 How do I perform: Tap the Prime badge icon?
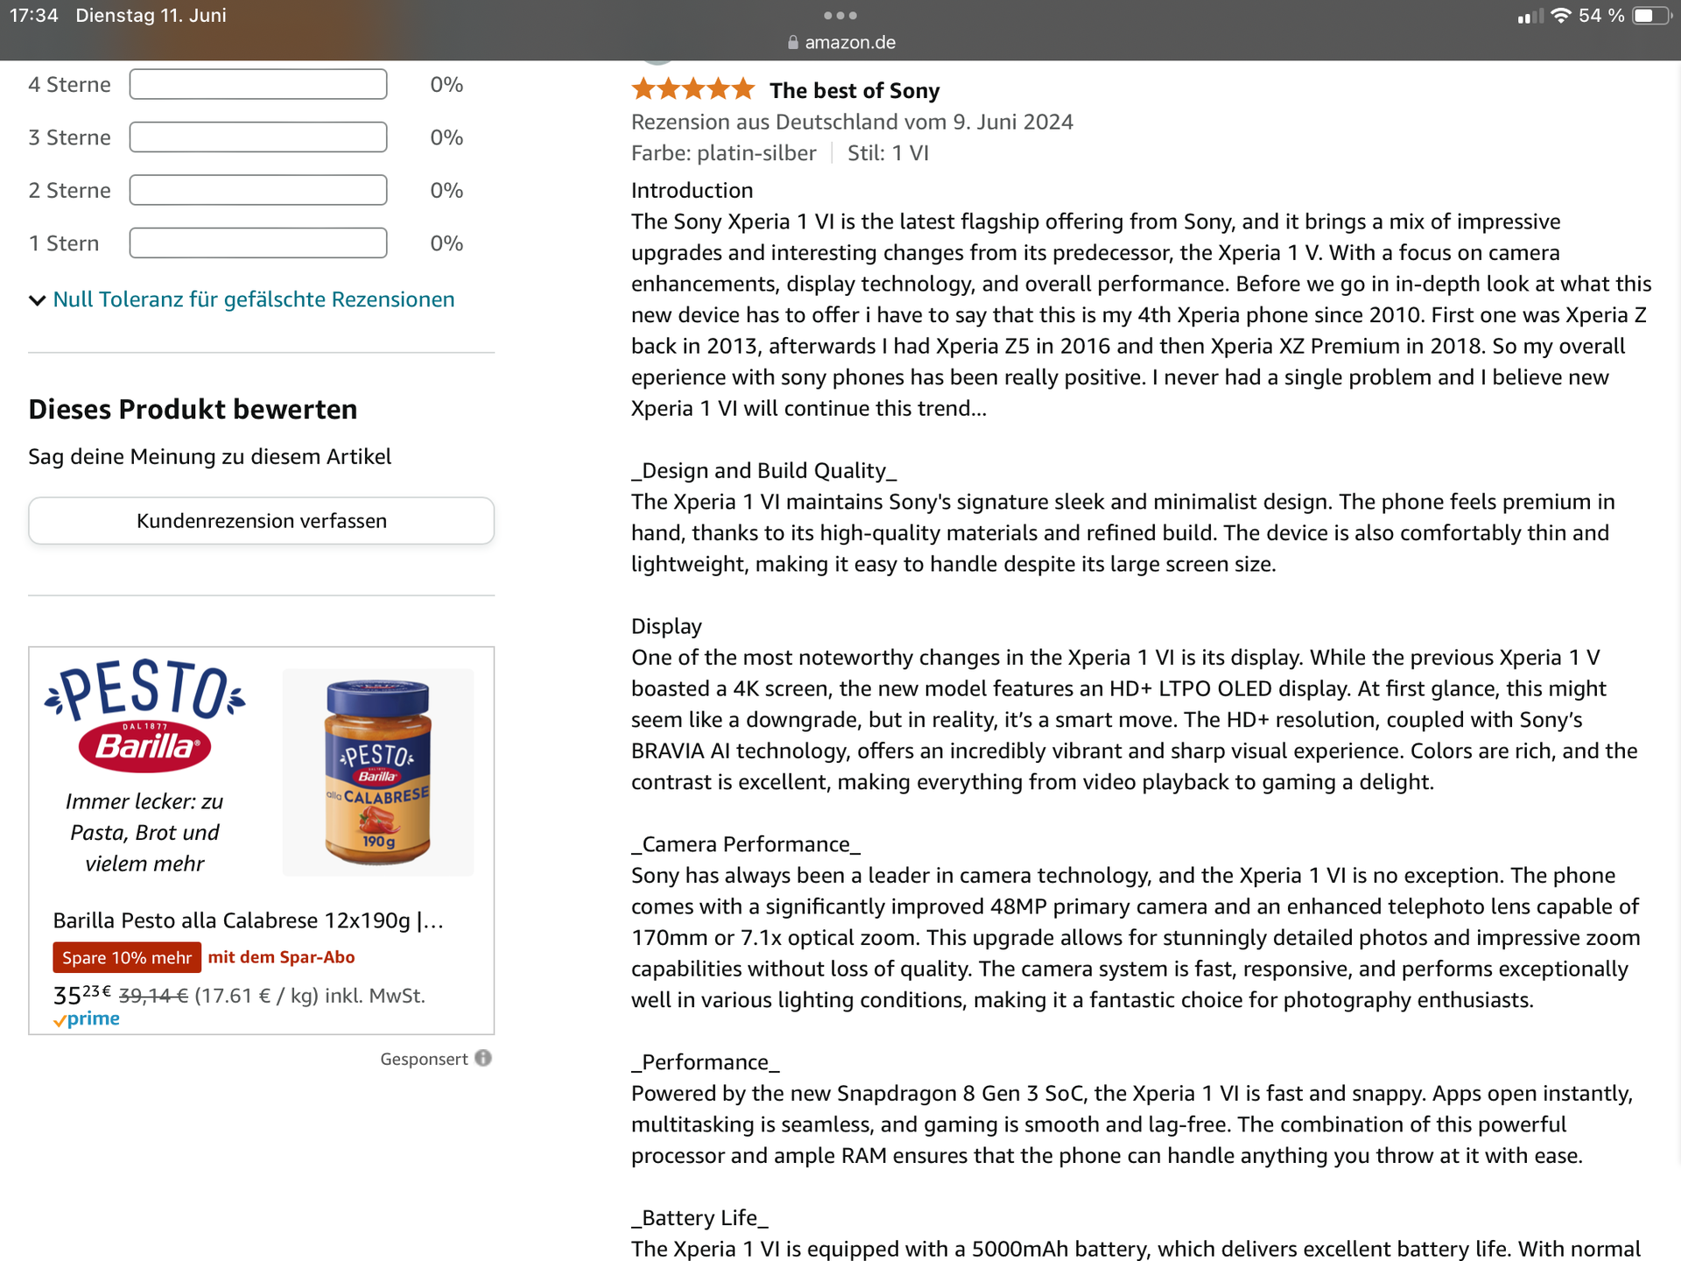(x=87, y=1019)
